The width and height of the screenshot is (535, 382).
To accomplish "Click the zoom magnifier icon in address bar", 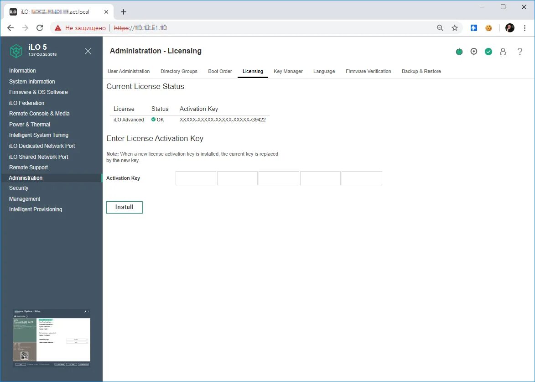I will point(440,28).
